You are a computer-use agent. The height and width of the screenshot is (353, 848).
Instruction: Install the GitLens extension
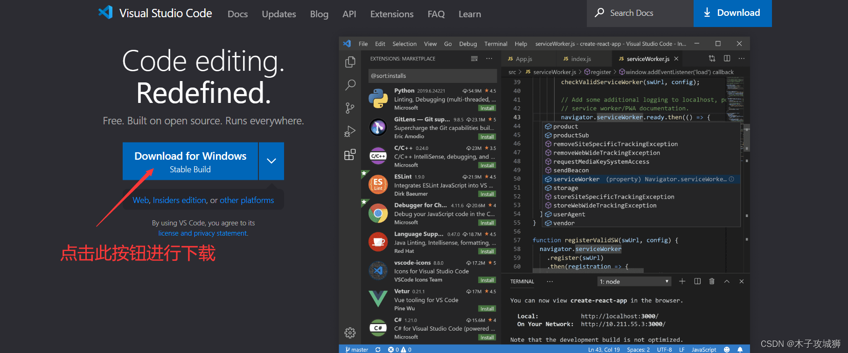pyautogui.click(x=487, y=137)
